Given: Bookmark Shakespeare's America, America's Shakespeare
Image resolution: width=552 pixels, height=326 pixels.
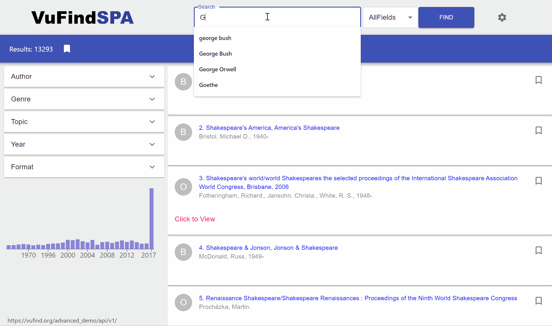Looking at the screenshot, I should 538,130.
